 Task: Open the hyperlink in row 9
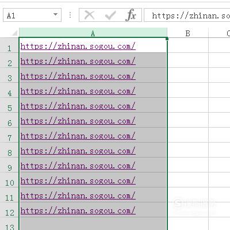tap(78, 166)
